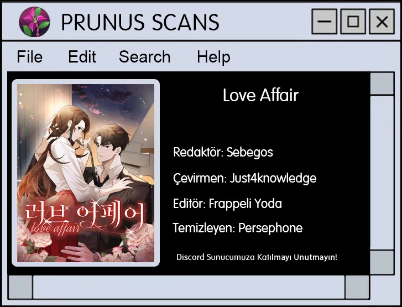Close the Prunus Scans window
The width and height of the screenshot is (402, 307).
[382, 21]
